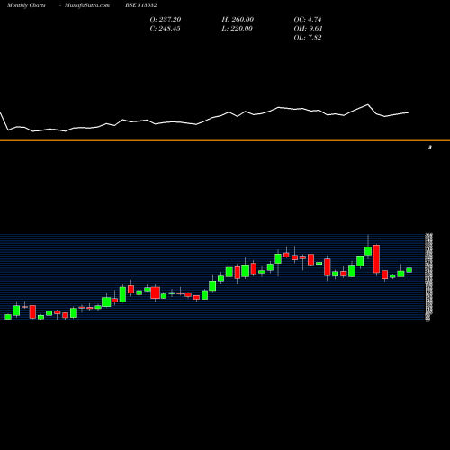Select the close value C: 248.45
This screenshot has height=450, width=450.
165,29
